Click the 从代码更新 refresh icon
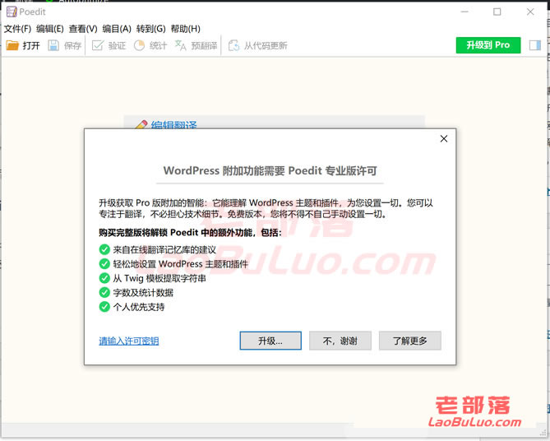The height and width of the screenshot is (441, 550). [x=233, y=45]
